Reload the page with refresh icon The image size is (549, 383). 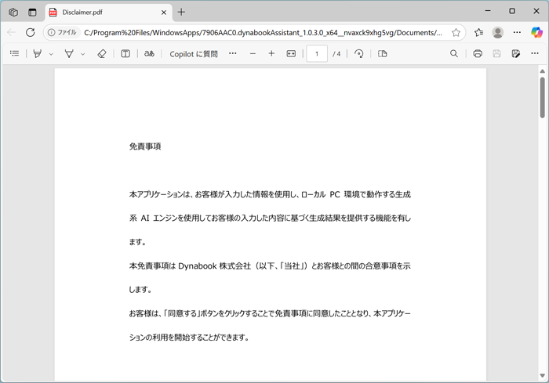tap(31, 33)
